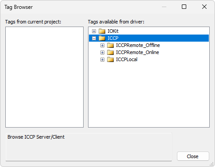
Task: Click the Tags from current project label
Action: coord(33,22)
